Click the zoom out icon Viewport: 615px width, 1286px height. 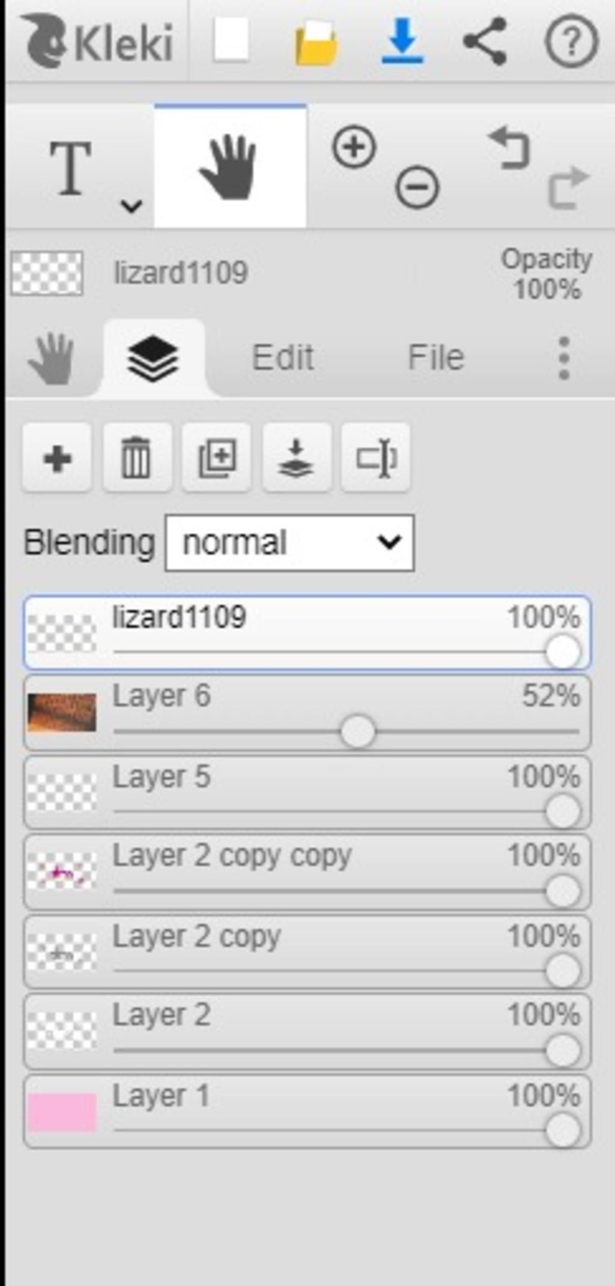point(417,187)
